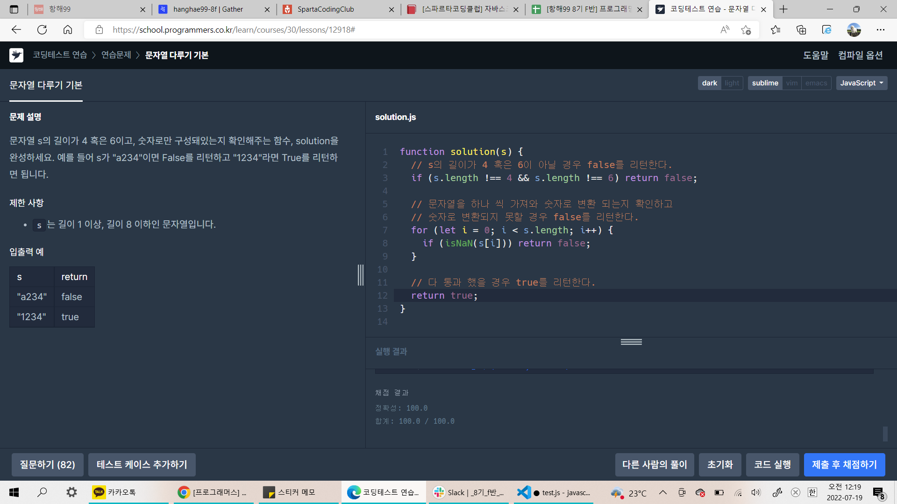Image resolution: width=897 pixels, height=504 pixels.
Task: Click the browser refresh icon
Action: 42,30
